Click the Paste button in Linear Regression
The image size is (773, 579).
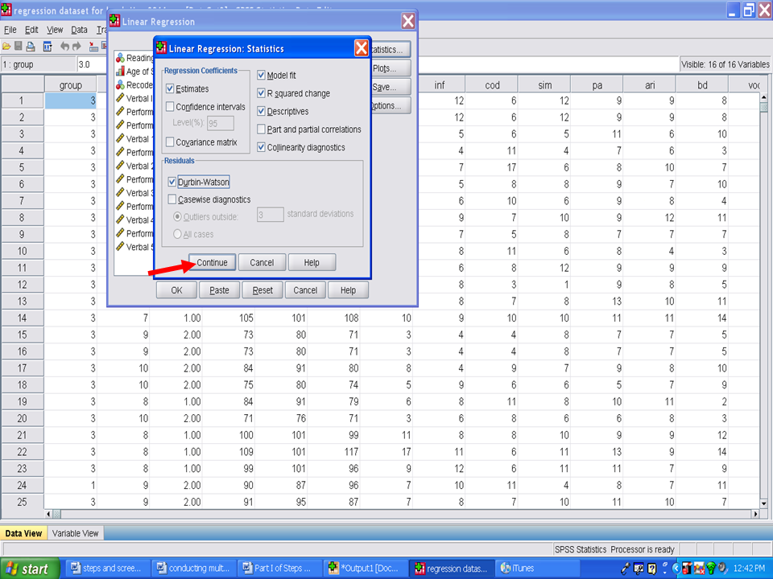(219, 290)
